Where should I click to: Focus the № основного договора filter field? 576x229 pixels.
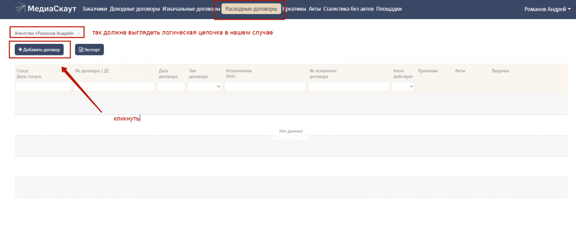point(348,87)
